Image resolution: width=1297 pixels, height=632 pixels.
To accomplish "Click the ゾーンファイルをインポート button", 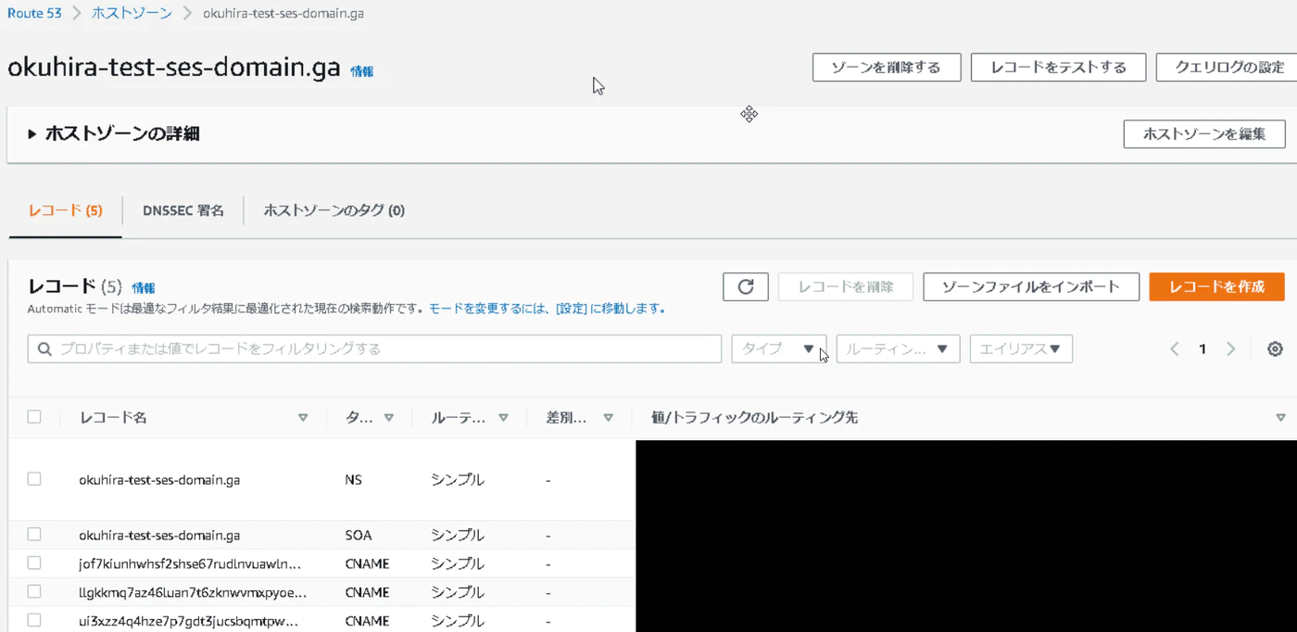I will [x=1030, y=287].
